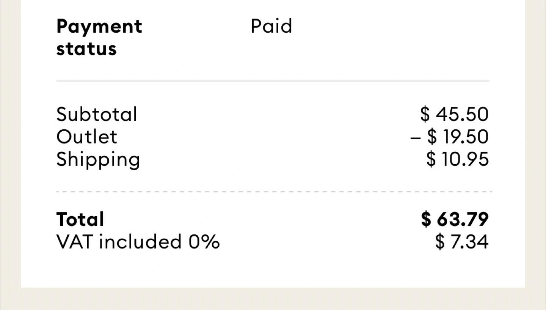Click the Payment status label
Viewport: 546px width, 310px height.
(x=99, y=37)
